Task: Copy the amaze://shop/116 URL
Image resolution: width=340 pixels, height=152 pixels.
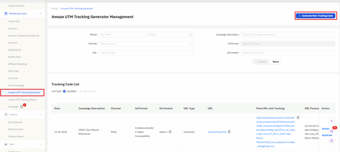Action: pos(229,132)
